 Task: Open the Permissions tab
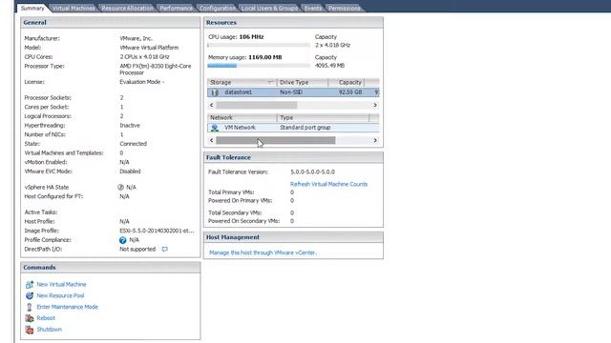pyautogui.click(x=345, y=8)
